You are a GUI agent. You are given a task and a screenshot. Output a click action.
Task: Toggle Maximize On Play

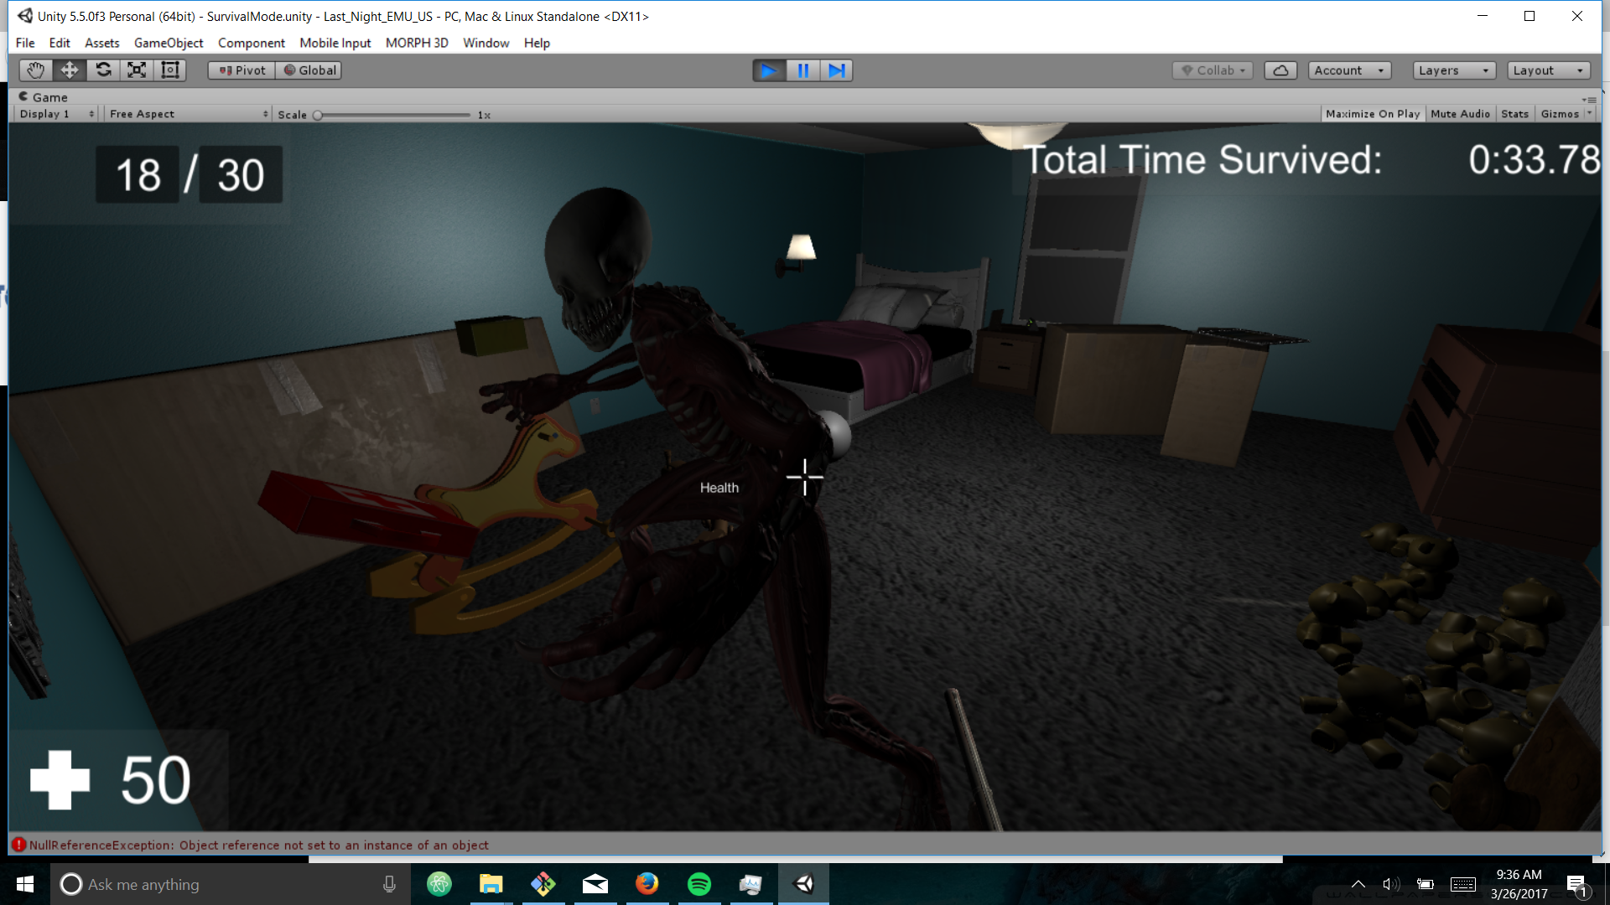coord(1373,114)
